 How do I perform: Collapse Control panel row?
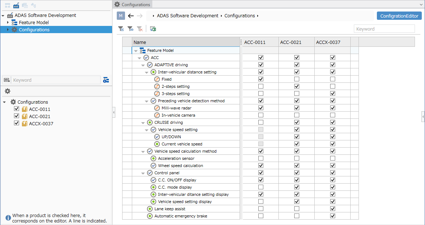point(143,173)
